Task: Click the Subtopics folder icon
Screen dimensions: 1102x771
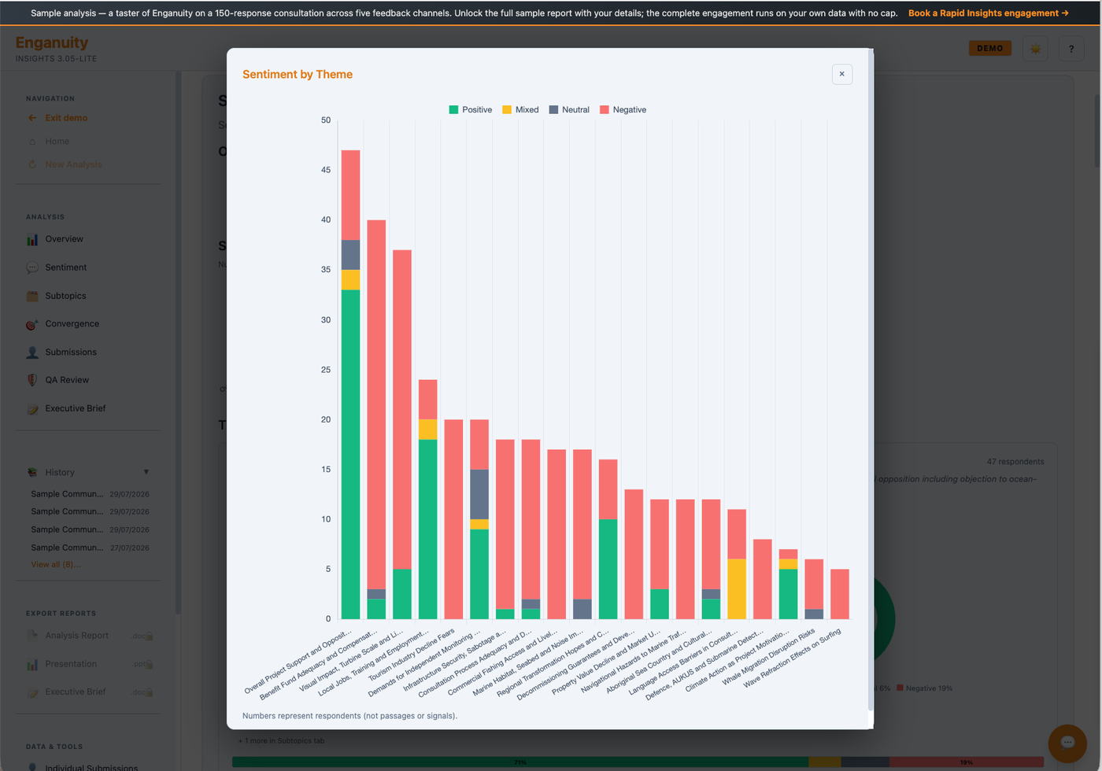Action: coord(32,296)
